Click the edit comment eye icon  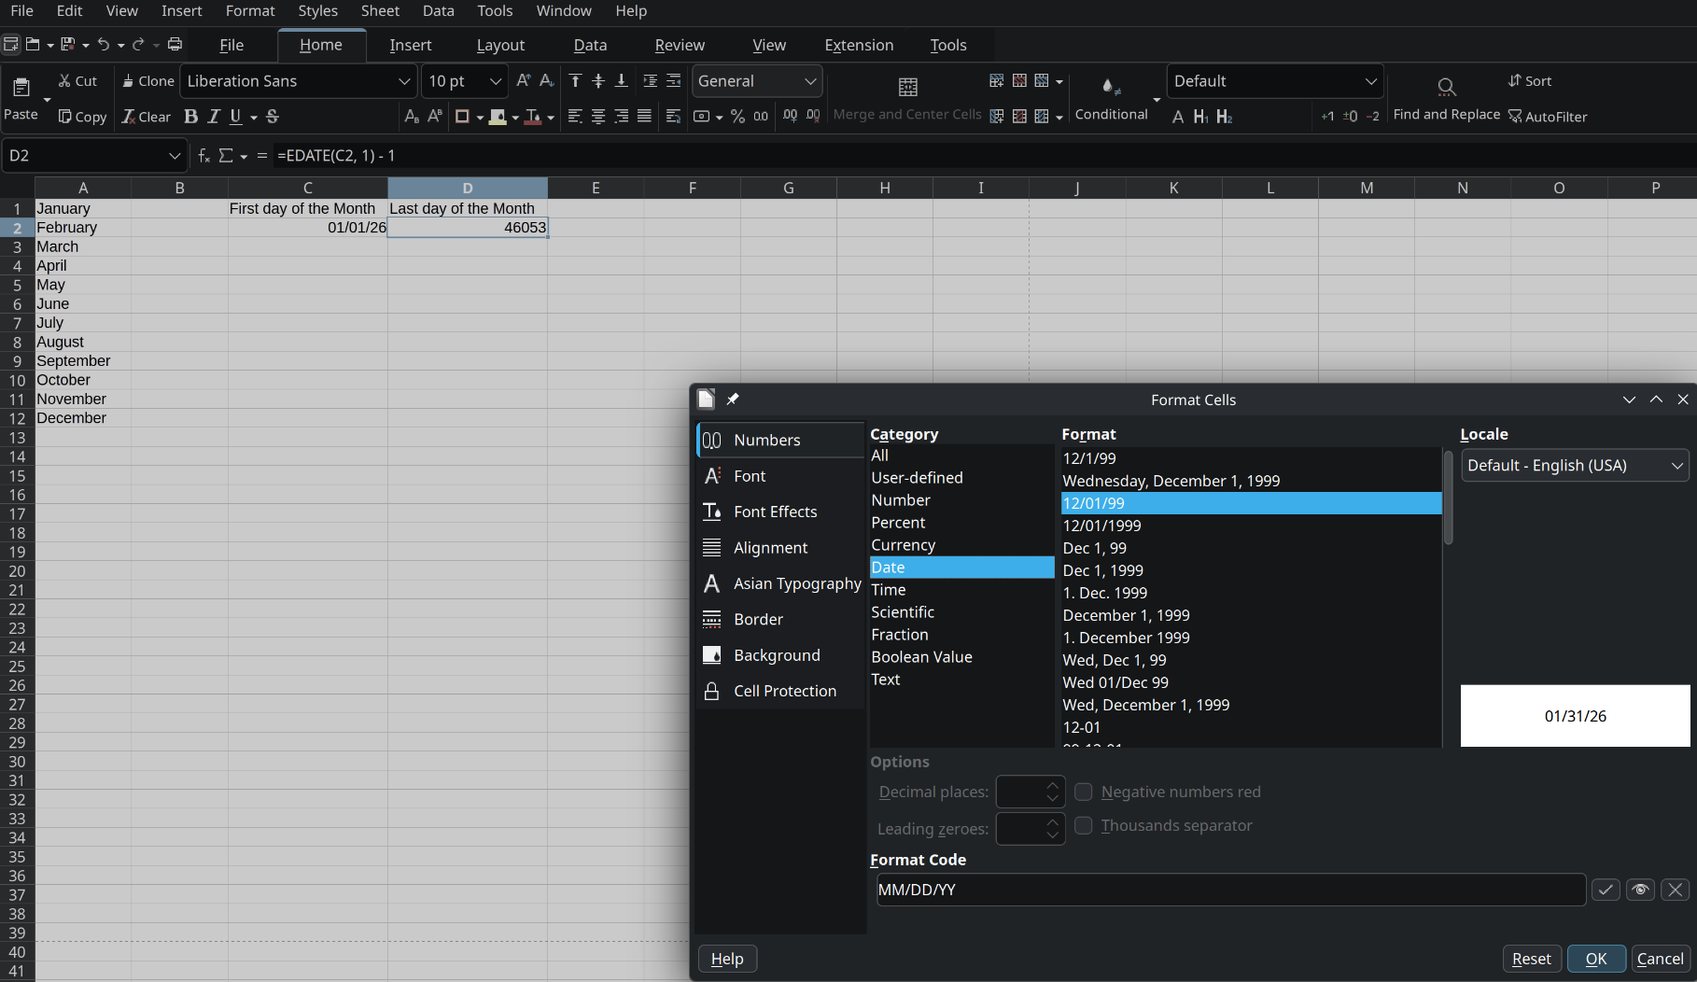[1640, 890]
